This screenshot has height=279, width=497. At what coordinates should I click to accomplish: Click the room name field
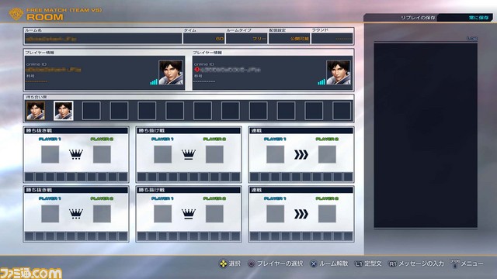point(103,39)
